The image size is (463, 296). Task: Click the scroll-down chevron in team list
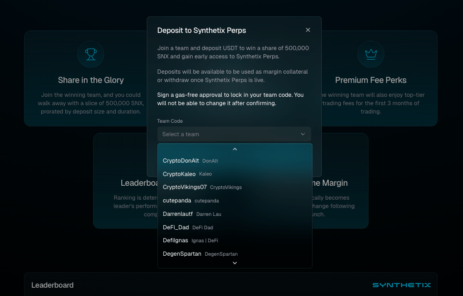(235, 263)
